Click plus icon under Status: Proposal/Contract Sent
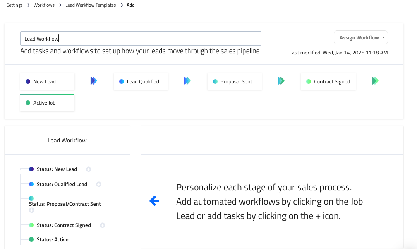The height and width of the screenshot is (249, 417). point(32,210)
